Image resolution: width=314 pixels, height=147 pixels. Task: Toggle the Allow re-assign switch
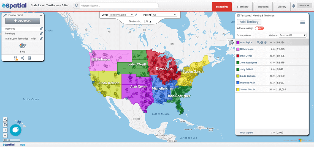tap(259, 28)
